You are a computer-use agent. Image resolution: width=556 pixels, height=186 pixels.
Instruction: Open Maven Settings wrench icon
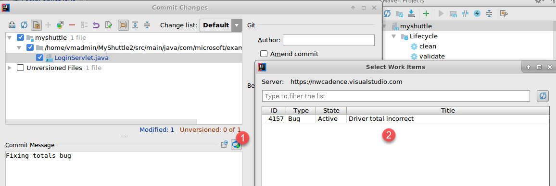point(504,14)
